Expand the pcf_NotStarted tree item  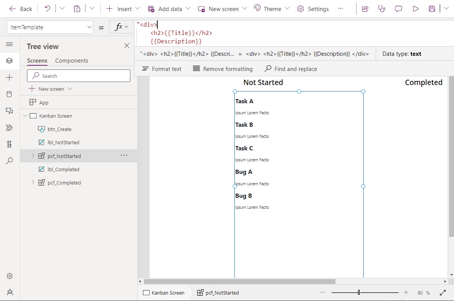pos(33,156)
